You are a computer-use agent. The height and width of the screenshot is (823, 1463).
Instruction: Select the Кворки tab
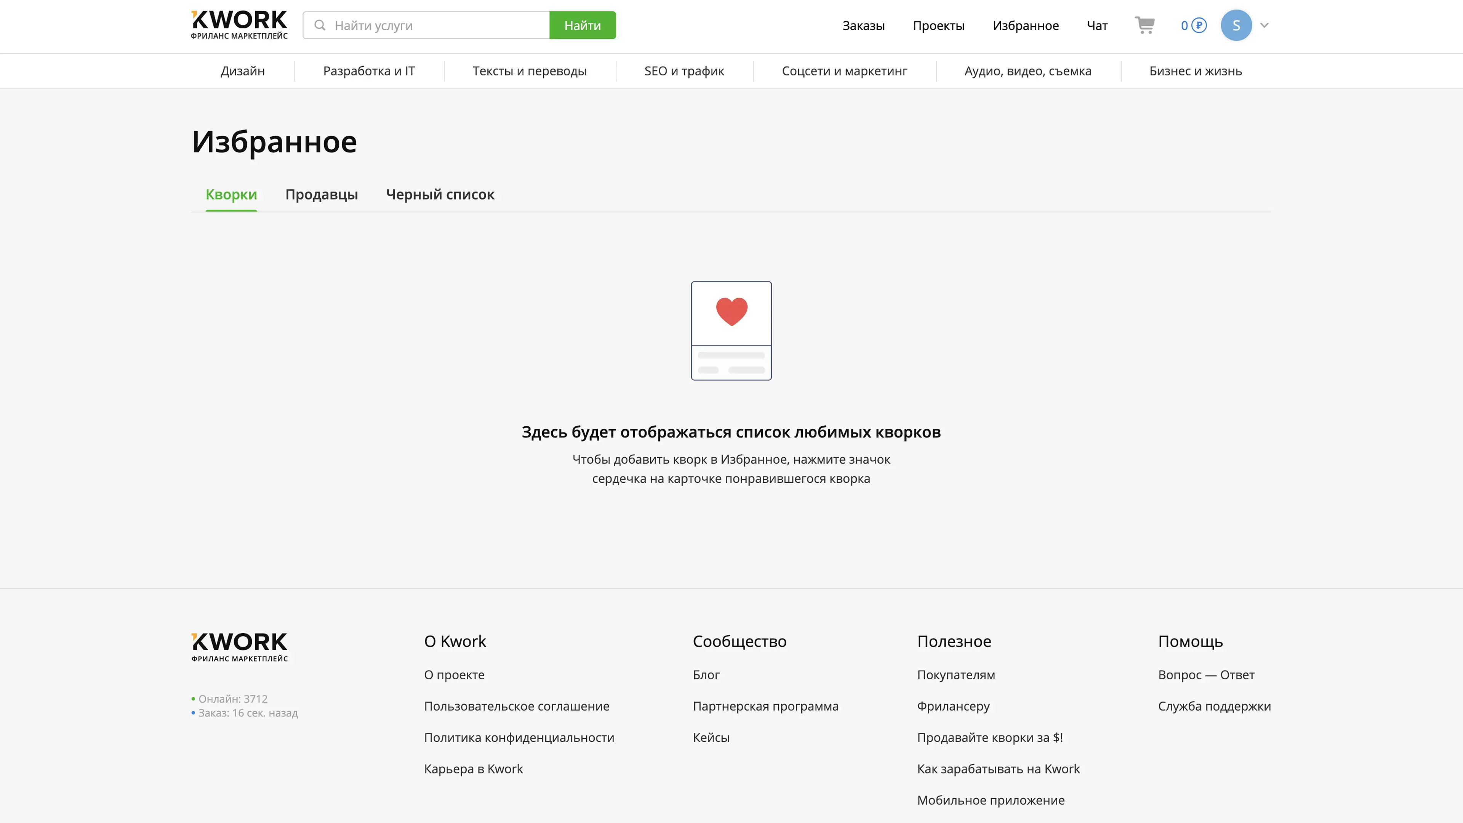coord(231,194)
